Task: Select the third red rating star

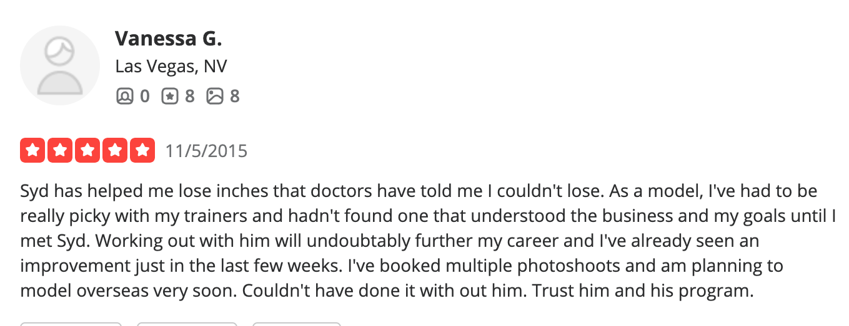Action: (x=87, y=150)
